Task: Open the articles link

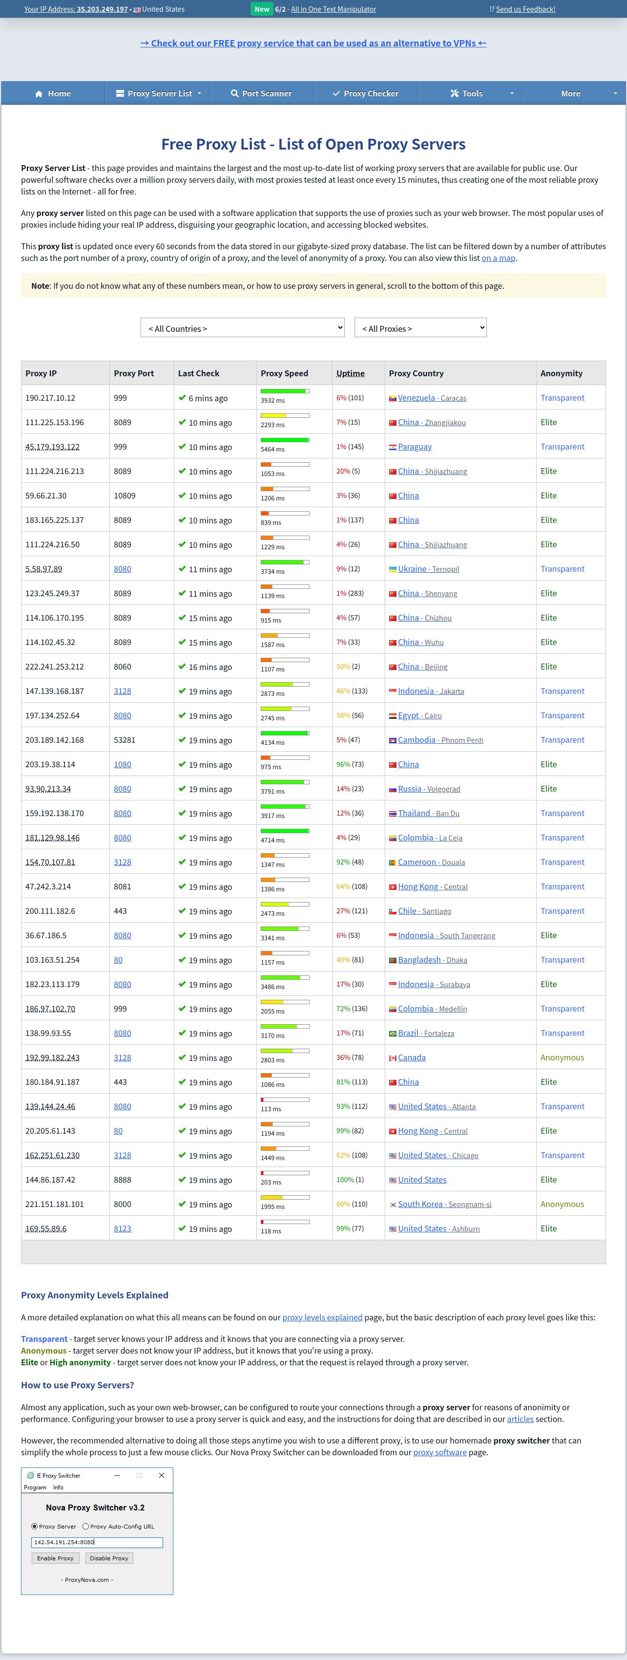Action: (520, 1419)
